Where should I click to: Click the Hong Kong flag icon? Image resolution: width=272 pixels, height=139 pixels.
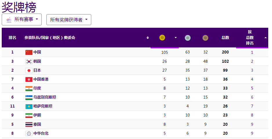coord(29,79)
